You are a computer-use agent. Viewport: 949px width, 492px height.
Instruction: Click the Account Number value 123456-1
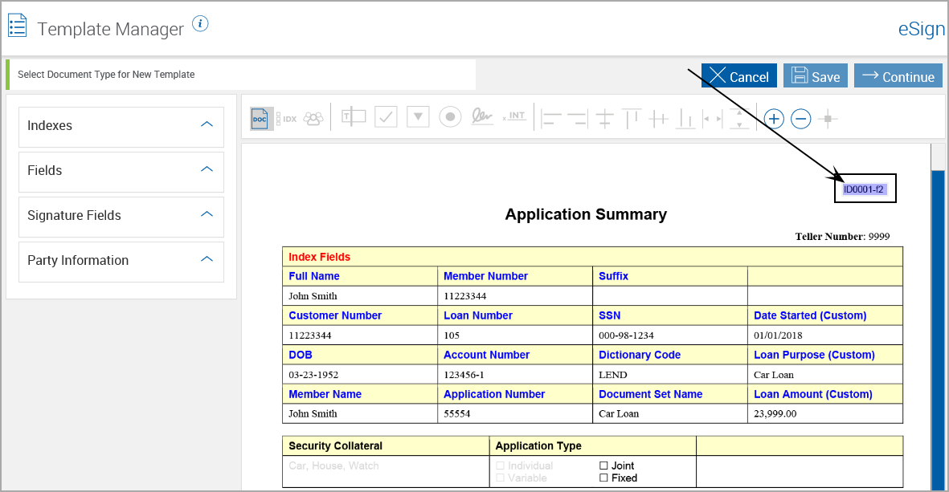(464, 375)
